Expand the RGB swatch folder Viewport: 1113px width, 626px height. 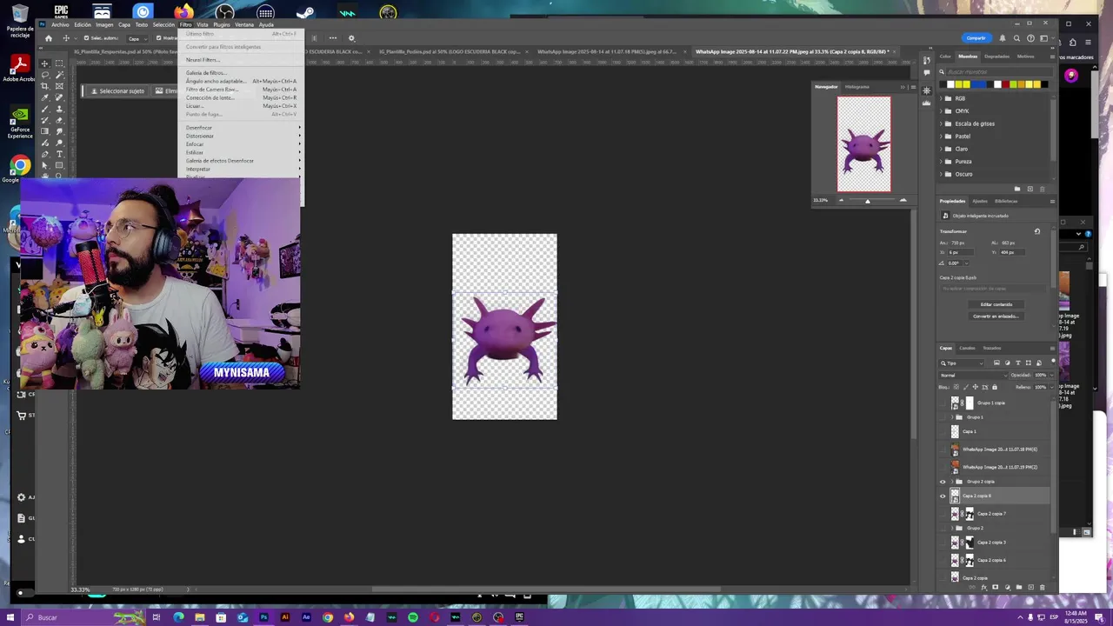click(x=941, y=98)
